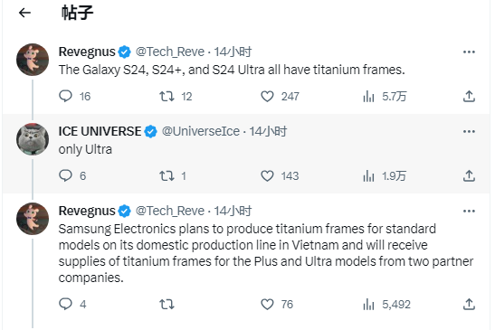Open more options menu for ICE UNIVERSE post

coord(469,131)
